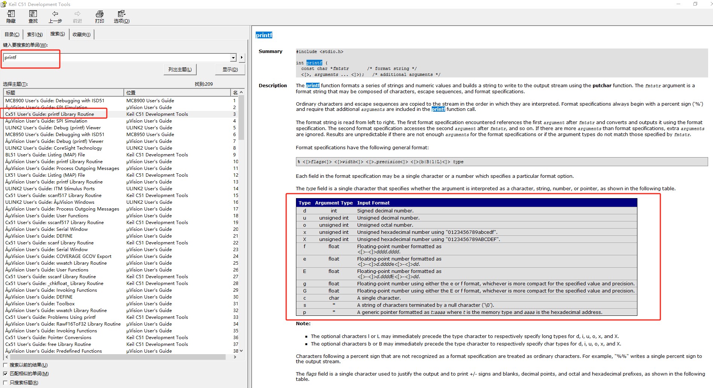Viewport: 713px width, 388px height.
Task: Select 'µVision User's Guide: Toolbox' result
Action: 40,304
